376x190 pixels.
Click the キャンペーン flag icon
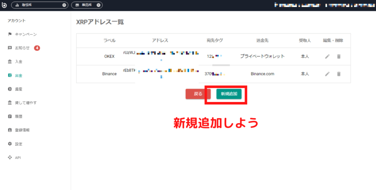[10, 34]
